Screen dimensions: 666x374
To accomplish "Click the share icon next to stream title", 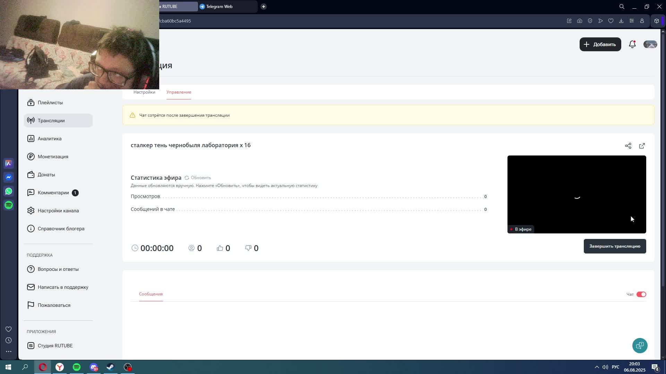I will pyautogui.click(x=628, y=146).
